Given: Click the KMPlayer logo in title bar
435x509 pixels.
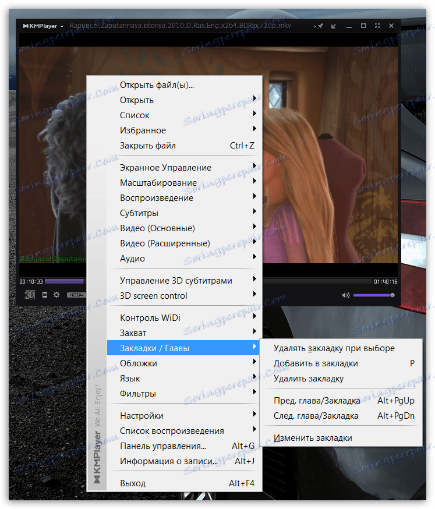Looking at the screenshot, I should tap(40, 26).
